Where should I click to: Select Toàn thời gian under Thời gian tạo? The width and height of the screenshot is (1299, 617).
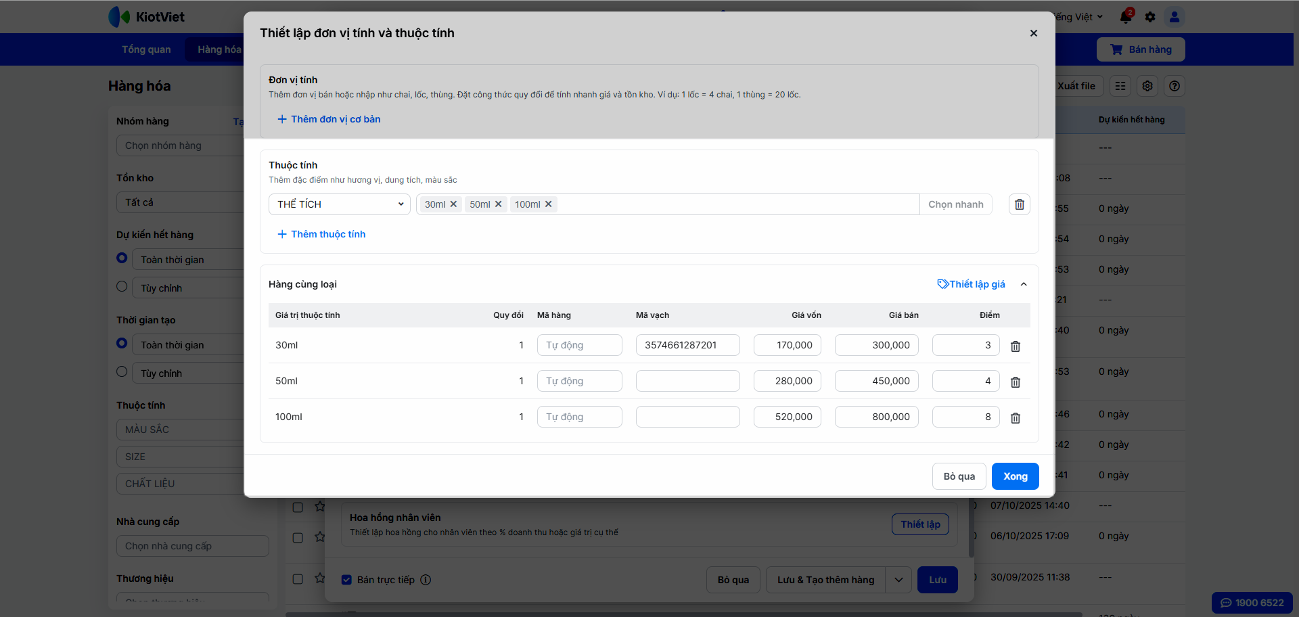pyautogui.click(x=122, y=343)
